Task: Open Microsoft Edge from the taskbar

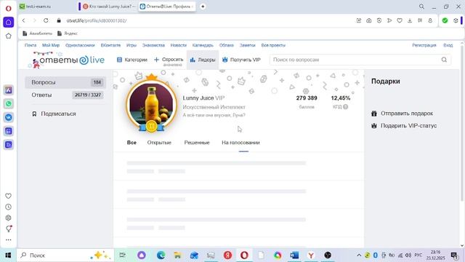Action: (161, 255)
